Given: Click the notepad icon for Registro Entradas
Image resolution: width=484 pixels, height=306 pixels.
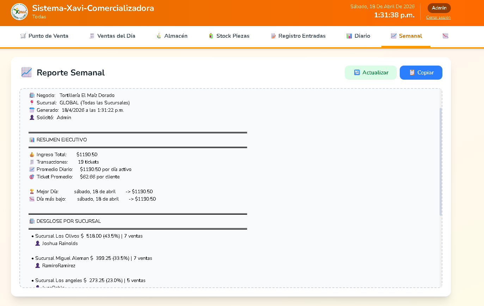Looking at the screenshot, I should pos(273,36).
